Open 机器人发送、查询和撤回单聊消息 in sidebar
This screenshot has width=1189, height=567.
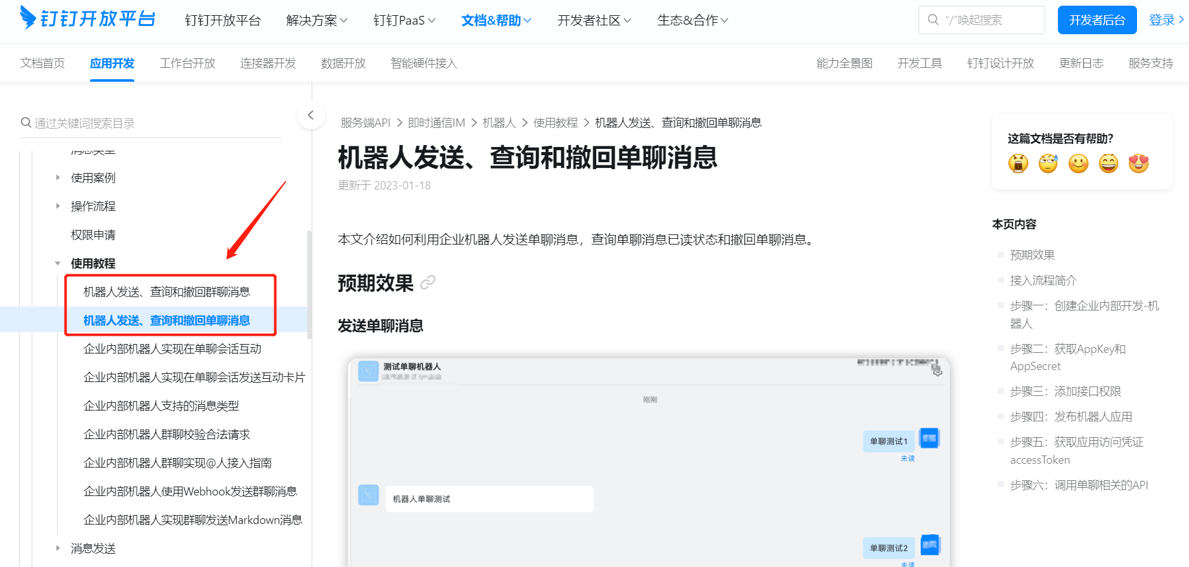point(167,320)
